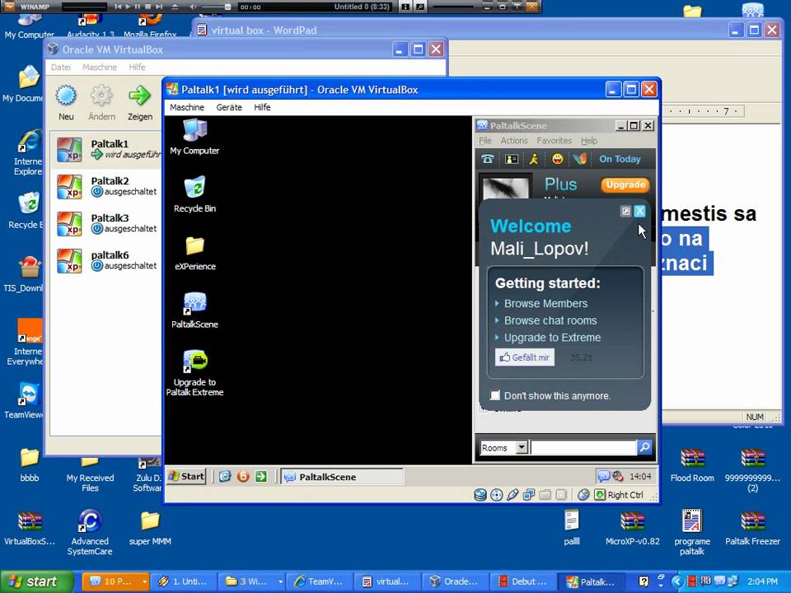Select the eXPerience folder on the VM desktop
Screen dimensions: 791x593
(194, 253)
